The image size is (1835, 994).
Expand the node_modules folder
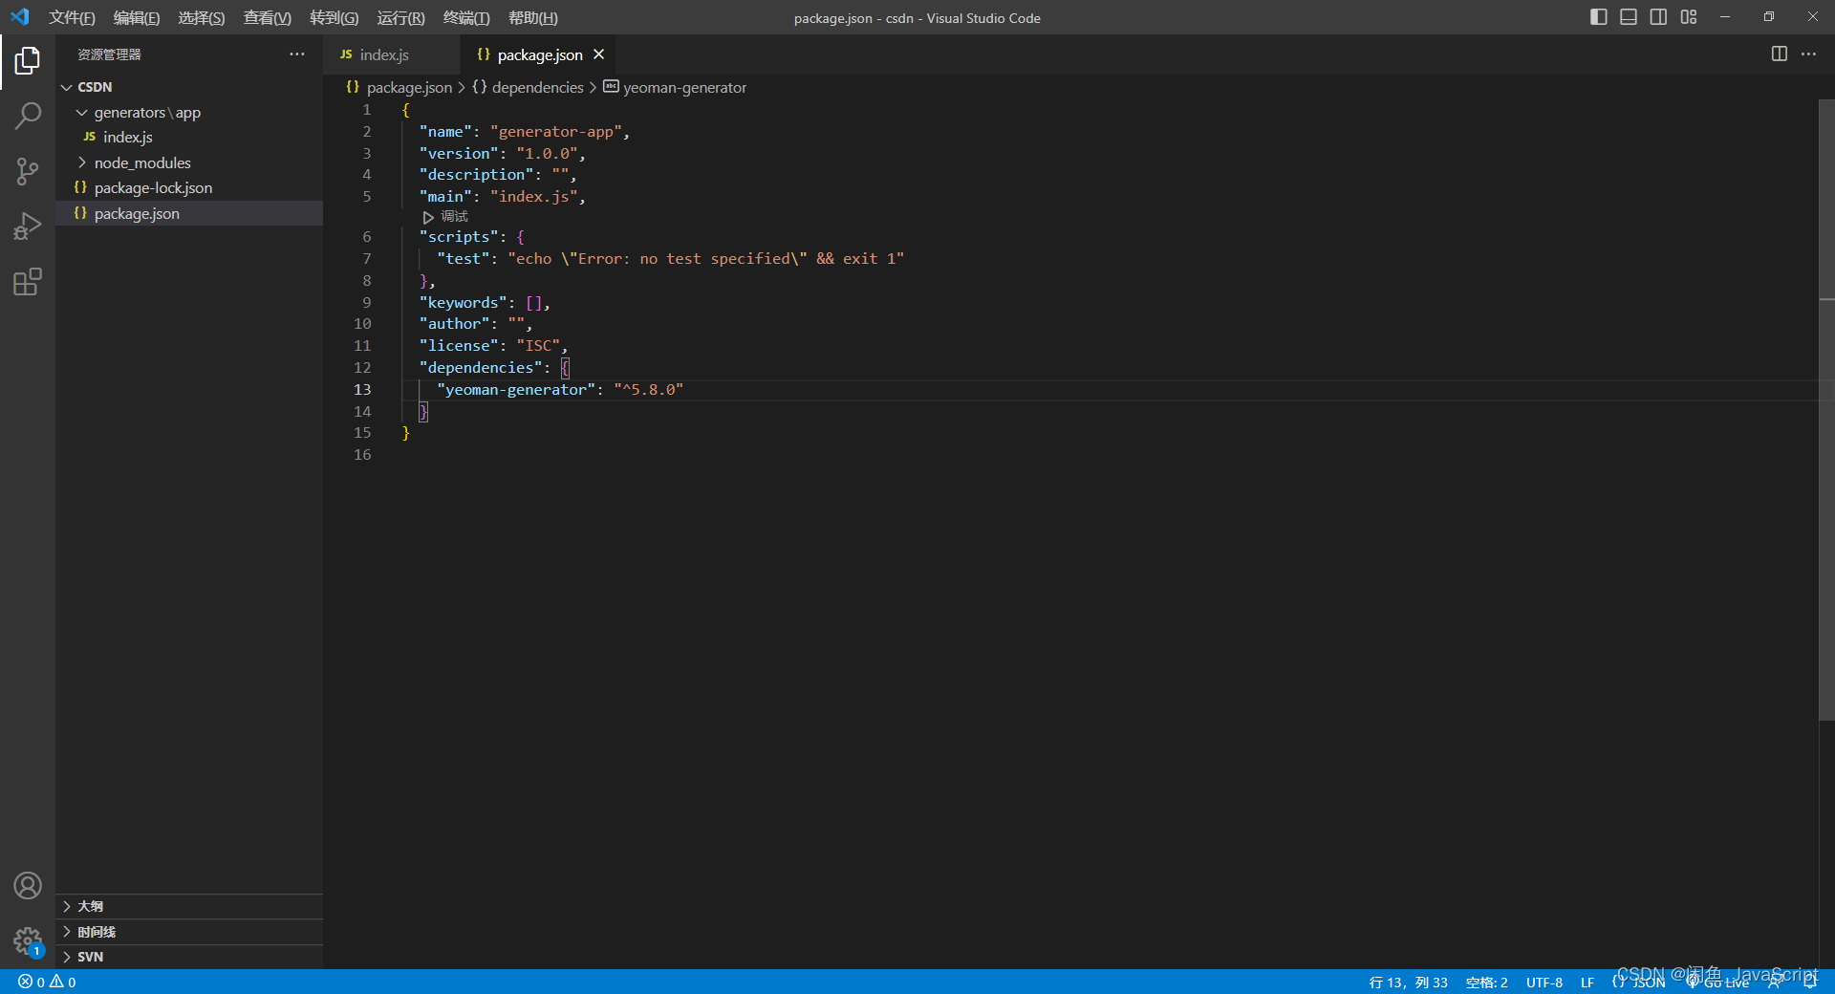point(189,163)
